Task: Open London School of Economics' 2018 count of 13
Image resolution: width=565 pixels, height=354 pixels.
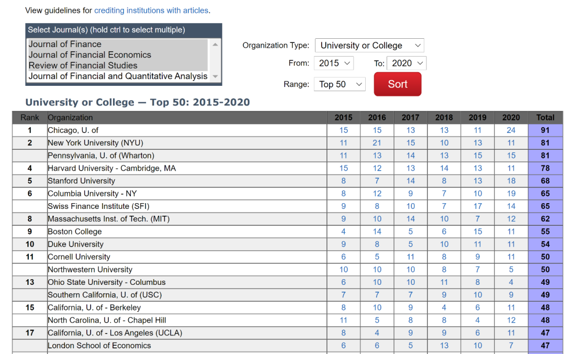Action: [x=444, y=345]
